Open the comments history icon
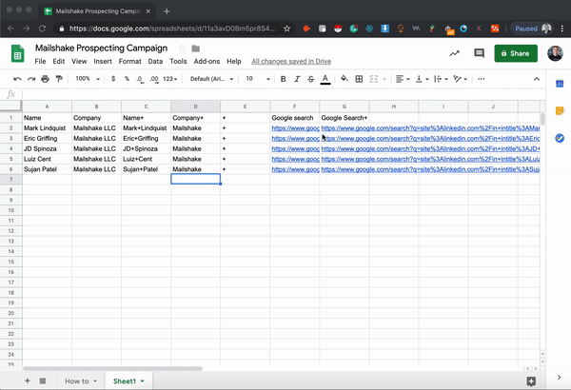571x390 pixels. pyautogui.click(x=479, y=53)
